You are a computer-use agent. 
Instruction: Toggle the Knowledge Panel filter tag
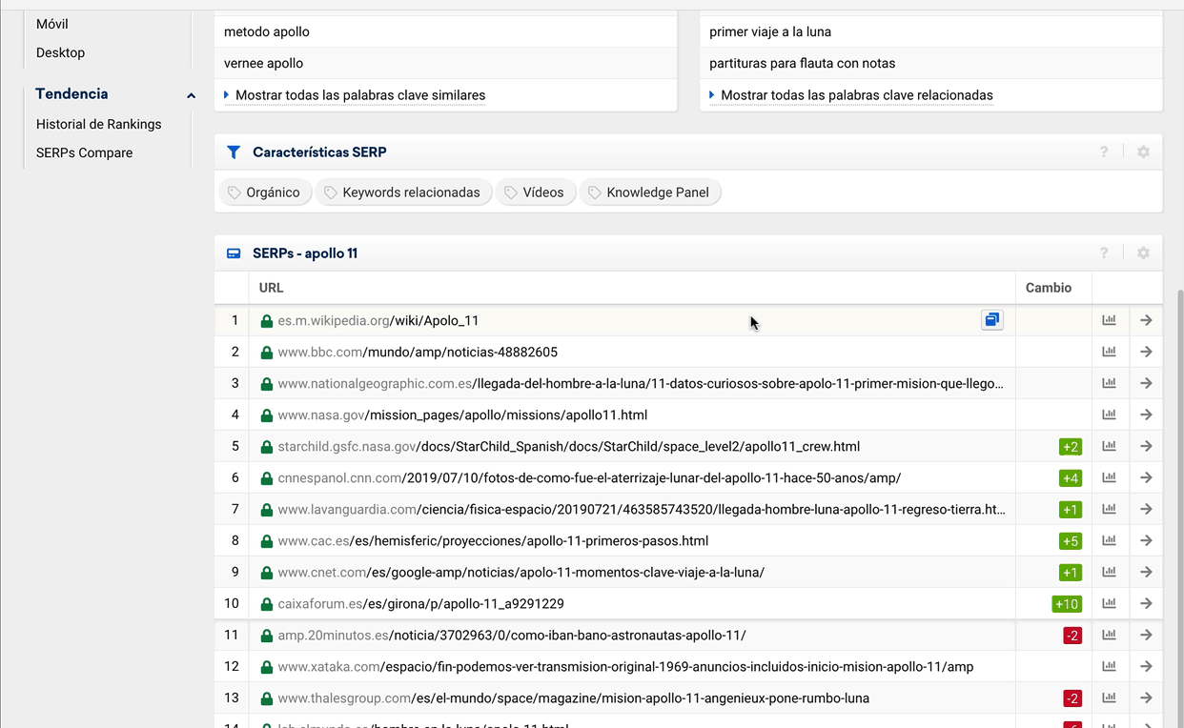click(649, 192)
